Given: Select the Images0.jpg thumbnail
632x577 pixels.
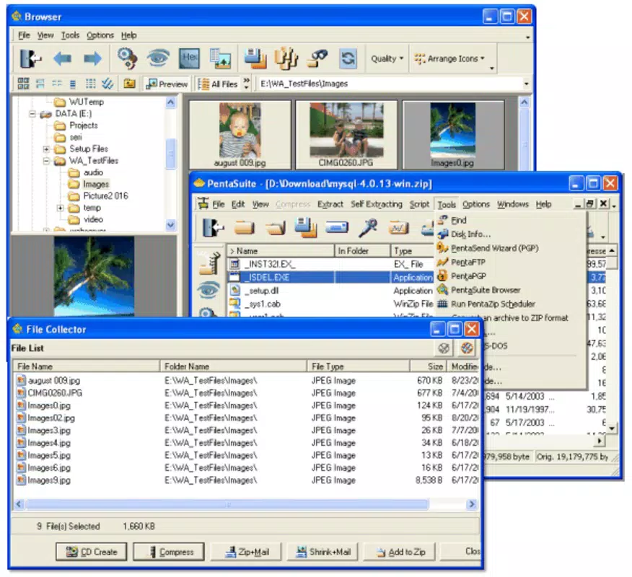Looking at the screenshot, I should [453, 135].
